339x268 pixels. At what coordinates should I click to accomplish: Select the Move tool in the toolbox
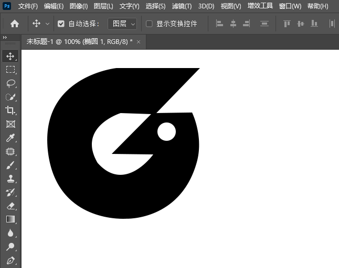pyautogui.click(x=10, y=57)
